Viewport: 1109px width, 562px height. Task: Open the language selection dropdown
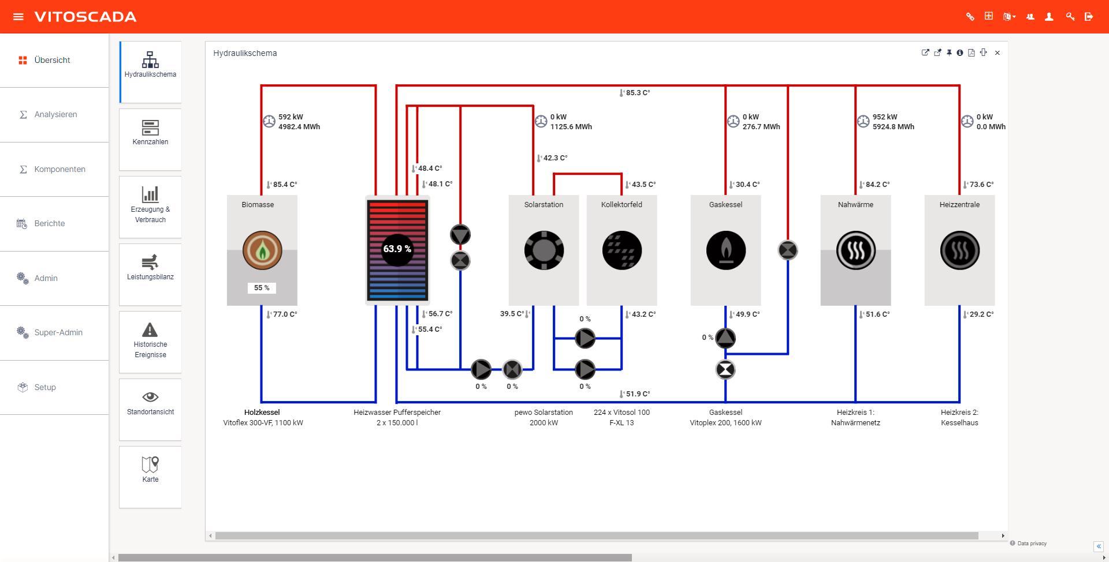coord(1008,16)
